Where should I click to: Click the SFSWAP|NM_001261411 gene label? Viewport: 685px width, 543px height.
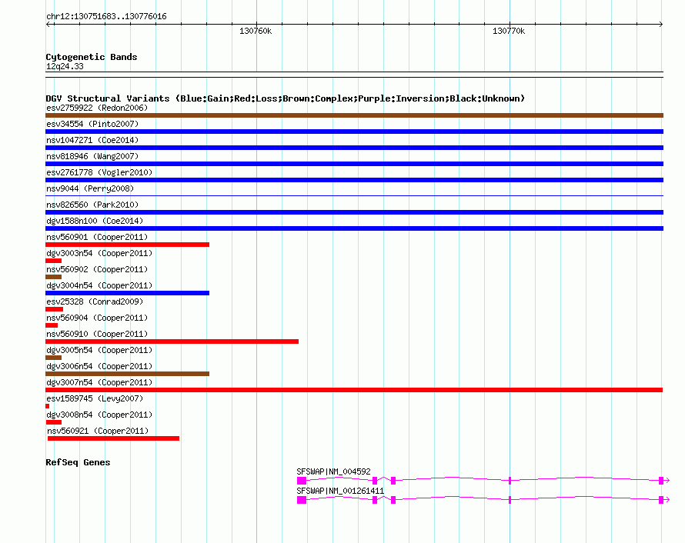click(x=340, y=491)
